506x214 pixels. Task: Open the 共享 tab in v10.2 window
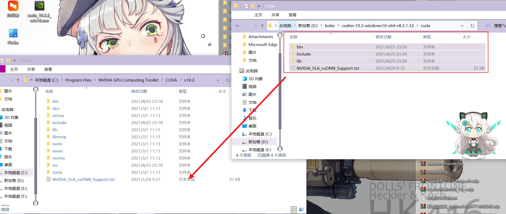tap(31, 69)
